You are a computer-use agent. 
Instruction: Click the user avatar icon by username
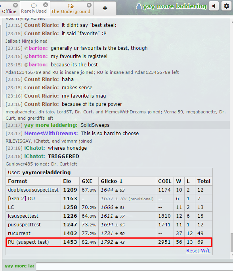(x=139, y=6)
